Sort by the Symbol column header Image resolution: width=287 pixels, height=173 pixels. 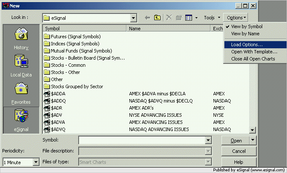coord(84,29)
